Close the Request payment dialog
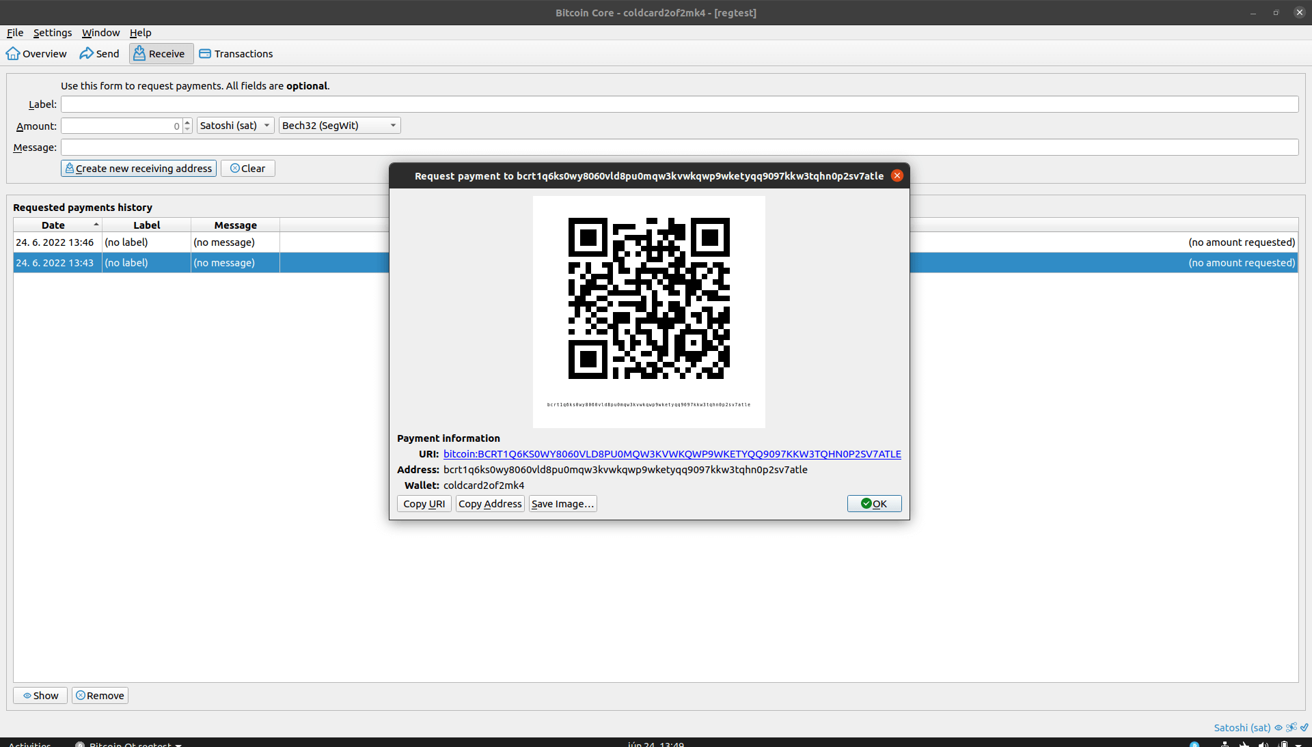The height and width of the screenshot is (747, 1312). point(897,176)
